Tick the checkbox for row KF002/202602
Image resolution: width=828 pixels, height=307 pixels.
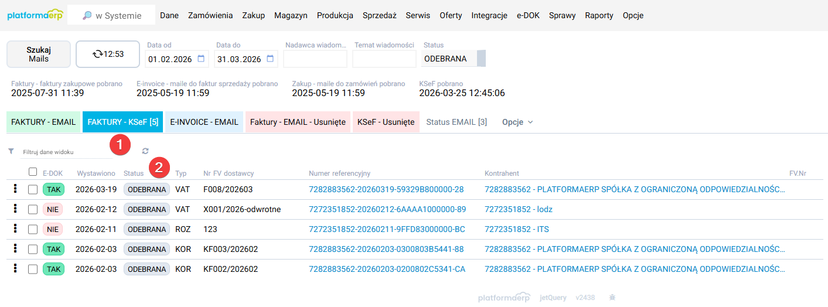tap(33, 270)
